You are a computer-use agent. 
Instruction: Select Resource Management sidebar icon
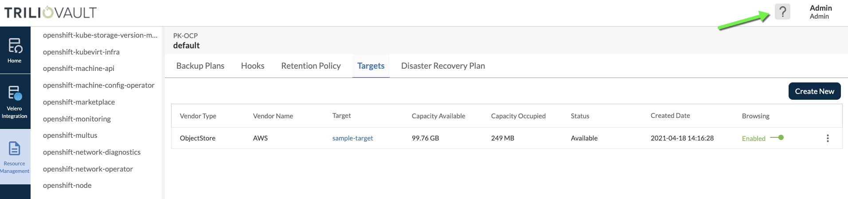click(15, 156)
